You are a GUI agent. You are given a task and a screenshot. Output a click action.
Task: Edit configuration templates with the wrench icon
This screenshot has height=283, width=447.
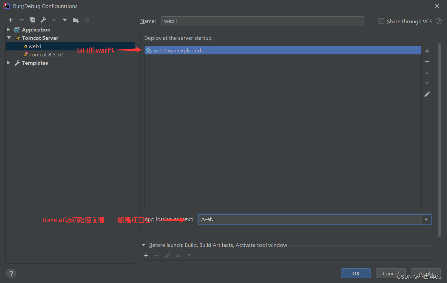[x=43, y=20]
